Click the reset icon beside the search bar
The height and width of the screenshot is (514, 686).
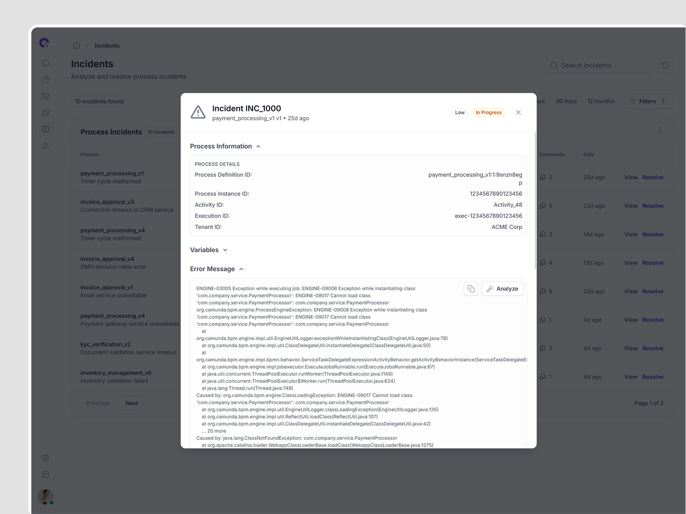coord(665,65)
